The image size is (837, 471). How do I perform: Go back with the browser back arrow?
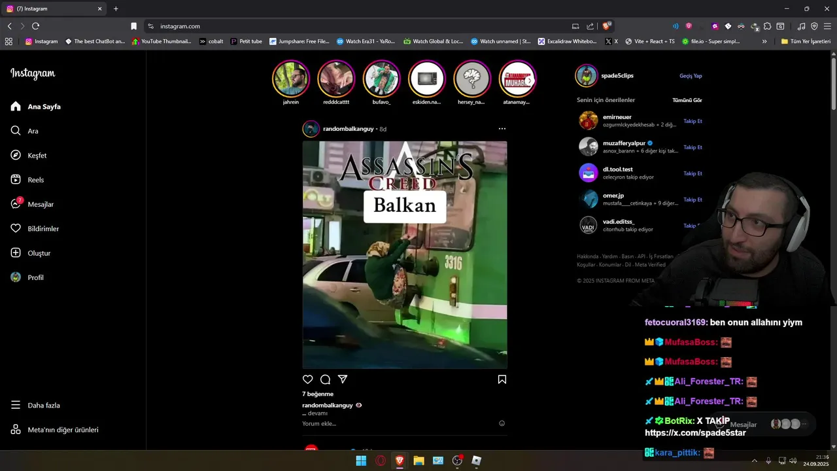tap(9, 26)
